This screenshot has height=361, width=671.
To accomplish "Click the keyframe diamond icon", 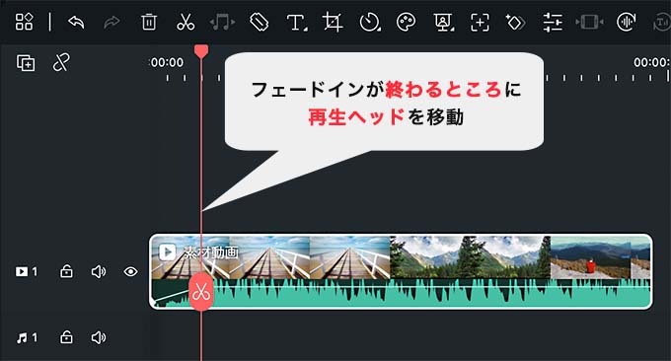I will pos(516,23).
